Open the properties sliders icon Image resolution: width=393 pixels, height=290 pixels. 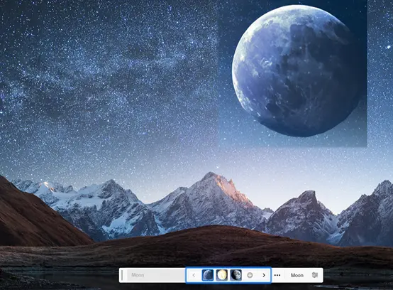click(315, 275)
